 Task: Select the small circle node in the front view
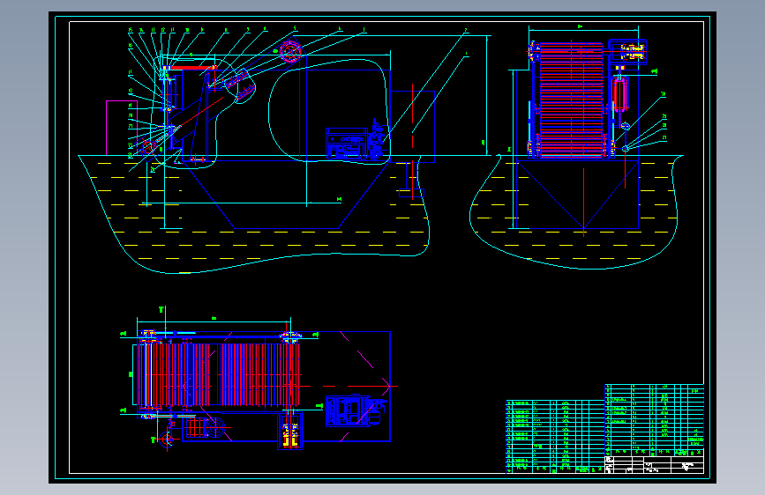626,127
